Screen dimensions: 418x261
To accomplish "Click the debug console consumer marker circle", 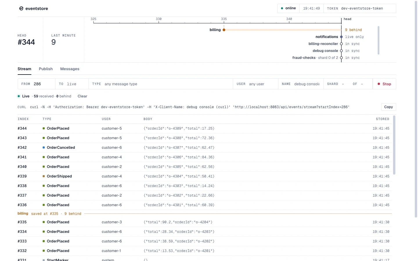I will [x=341, y=51].
